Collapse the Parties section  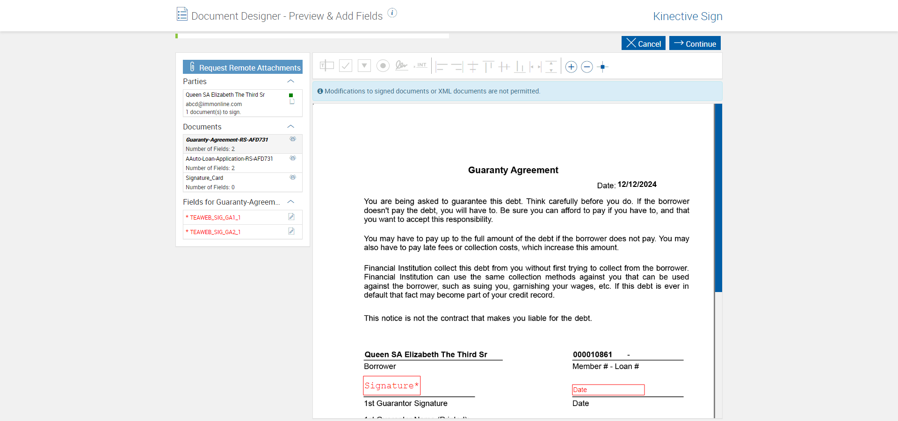point(290,81)
